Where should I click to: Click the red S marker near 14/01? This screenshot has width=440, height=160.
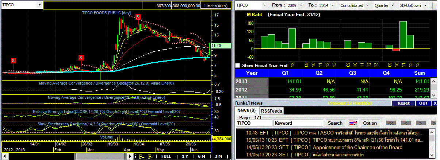point(14,60)
